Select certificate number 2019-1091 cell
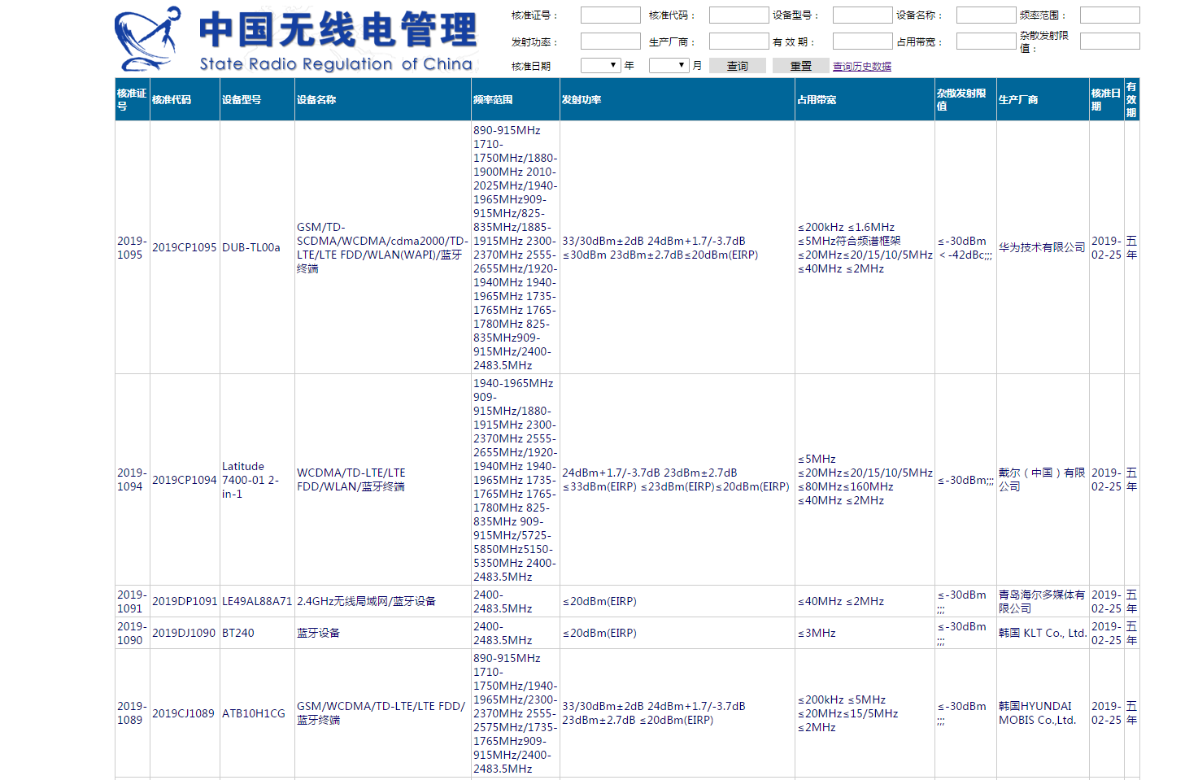Screen dimensions: 1198x780 [x=133, y=601]
